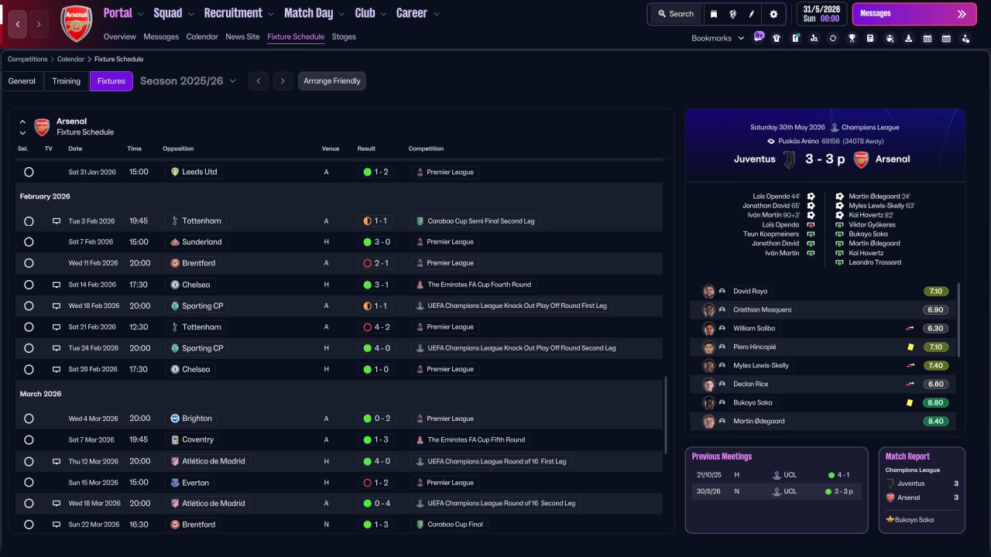Expand the Club menu chevron
Image resolution: width=991 pixels, height=557 pixels.
383,14
